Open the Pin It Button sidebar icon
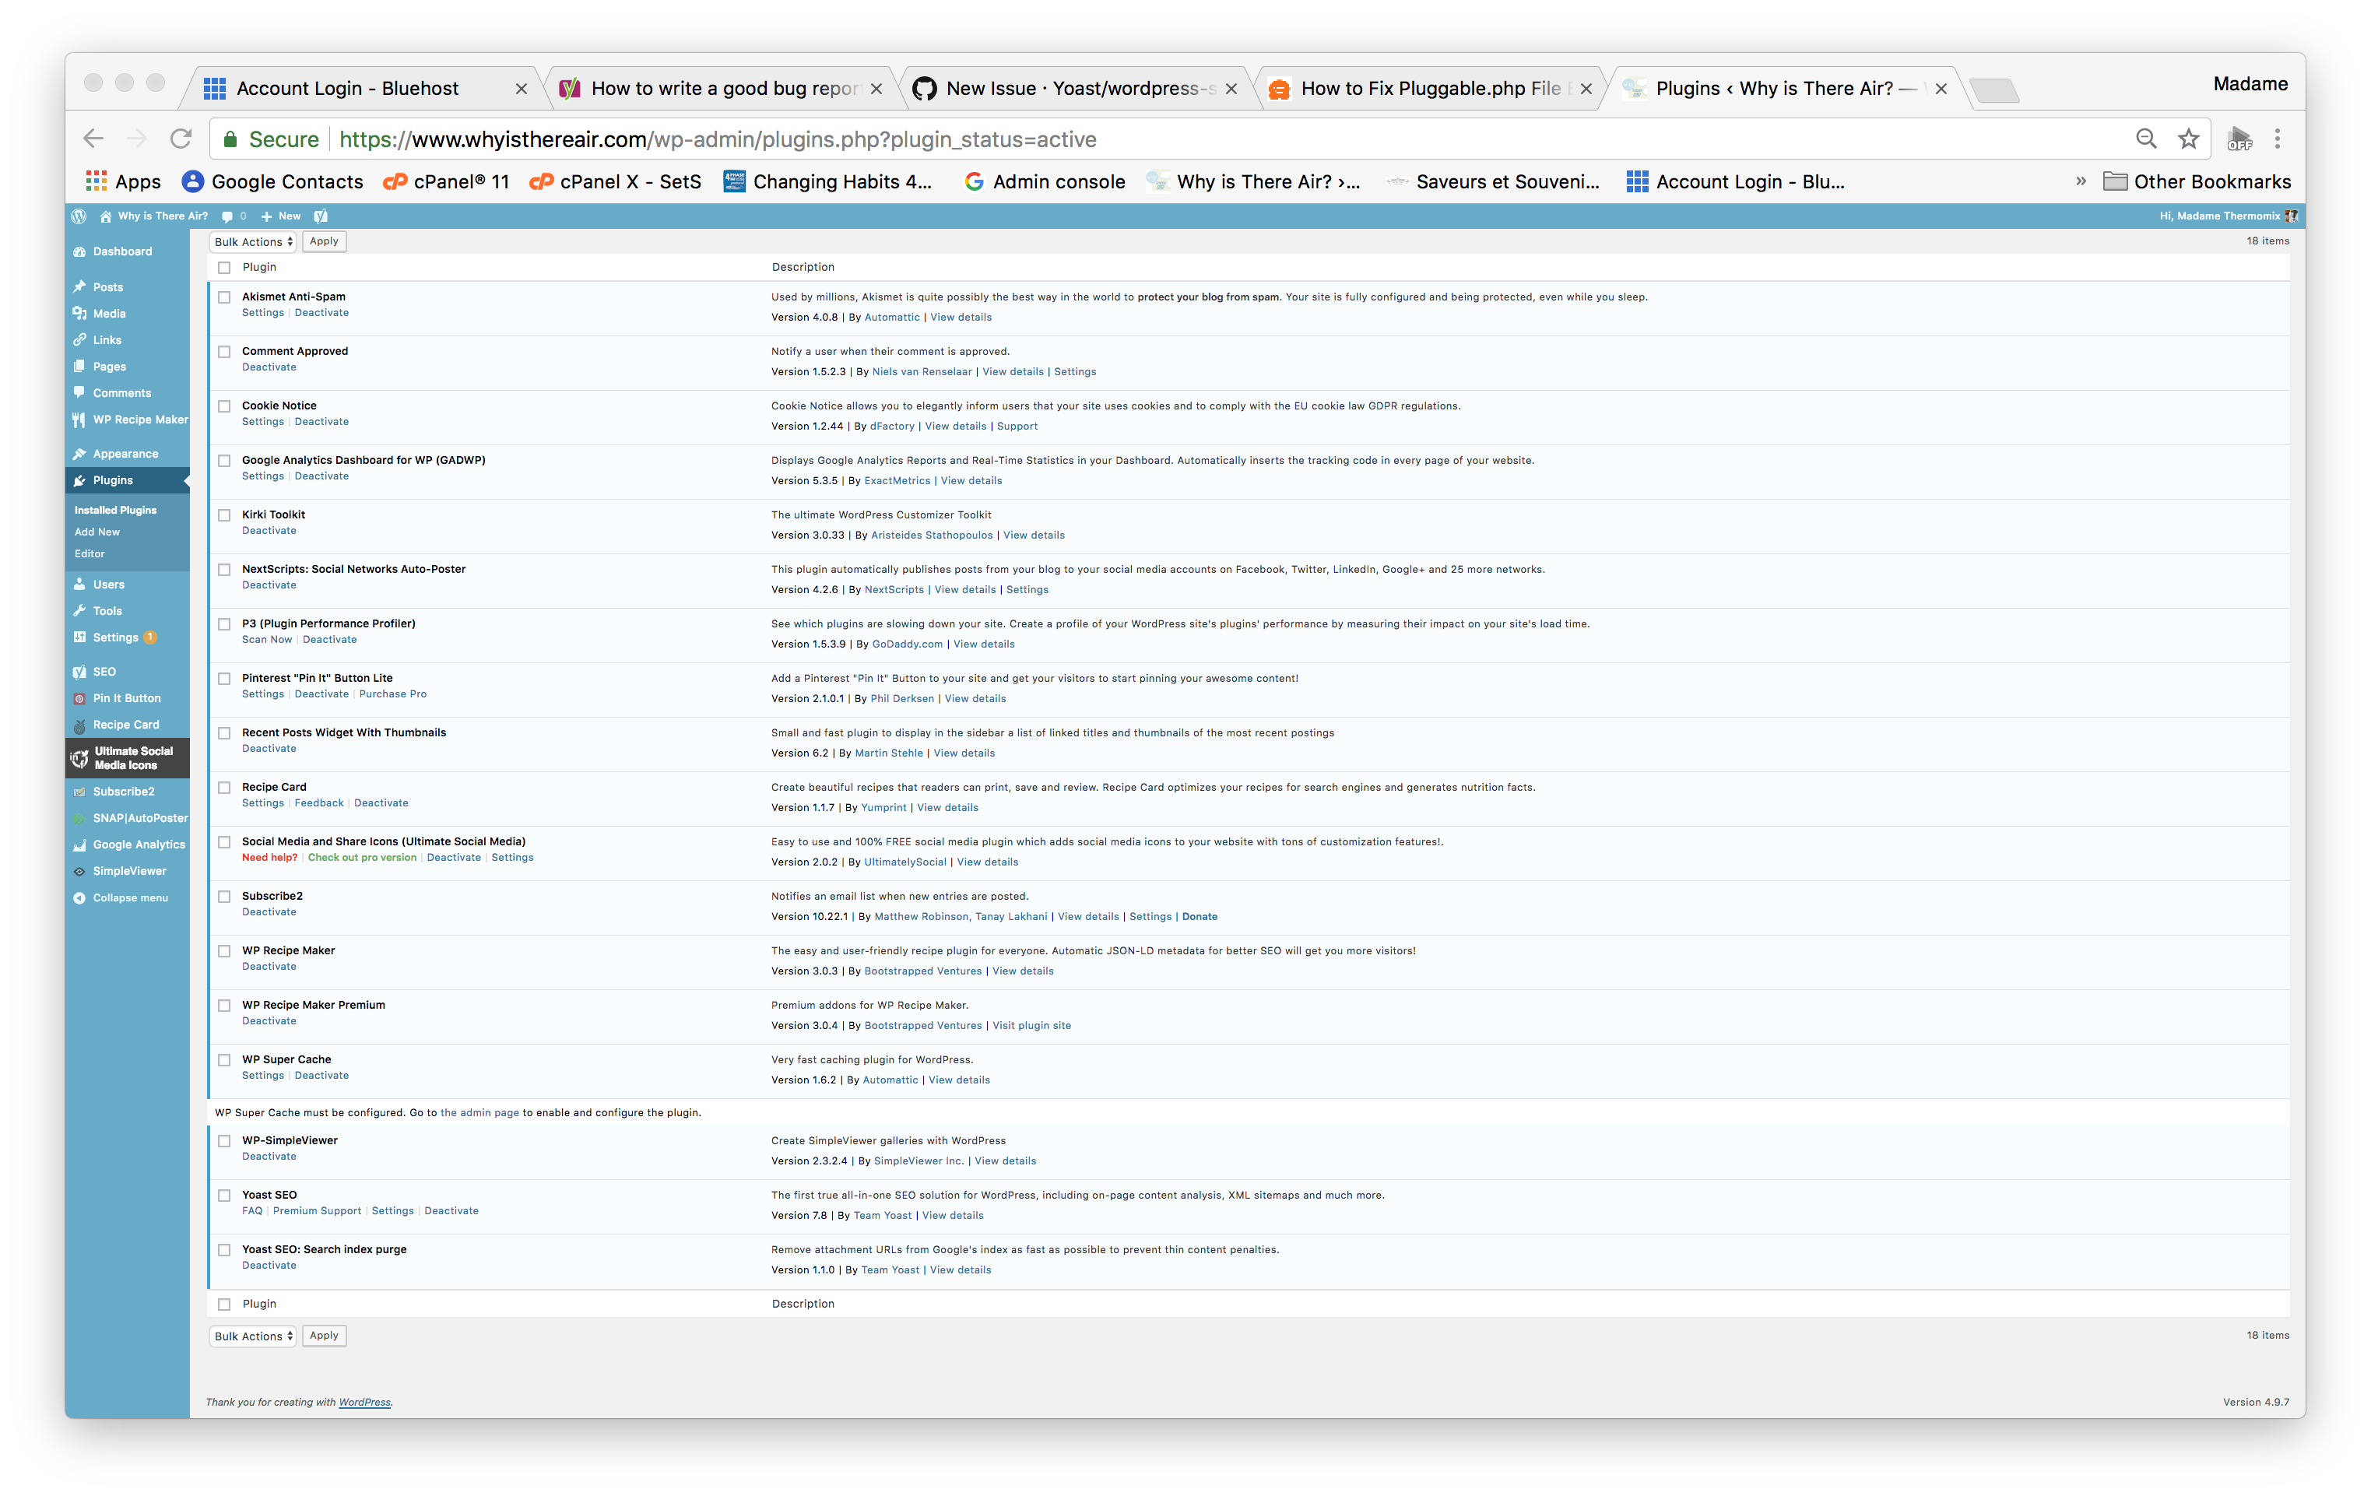2371x1496 pixels. pos(79,697)
